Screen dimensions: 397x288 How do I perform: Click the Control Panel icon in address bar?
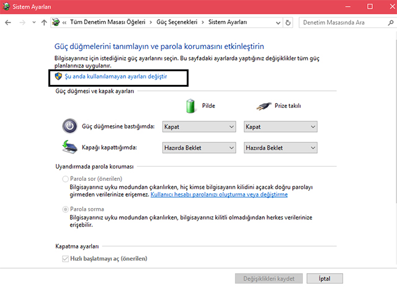pyautogui.click(x=56, y=22)
